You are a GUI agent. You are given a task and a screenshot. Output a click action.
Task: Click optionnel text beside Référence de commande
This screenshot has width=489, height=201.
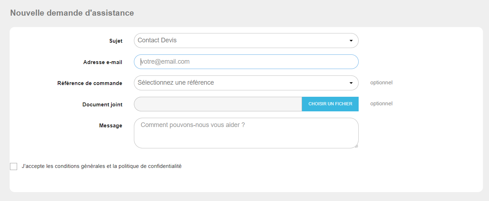click(x=381, y=83)
